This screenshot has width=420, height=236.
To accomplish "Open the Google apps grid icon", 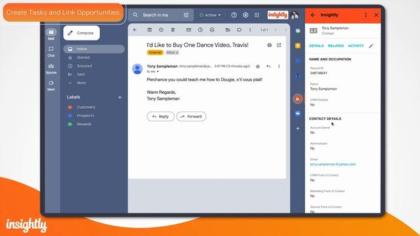I will tap(257, 15).
